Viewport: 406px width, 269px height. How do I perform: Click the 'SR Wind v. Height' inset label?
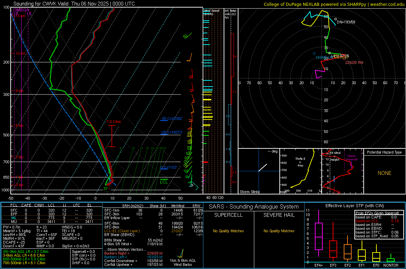pos(335,156)
